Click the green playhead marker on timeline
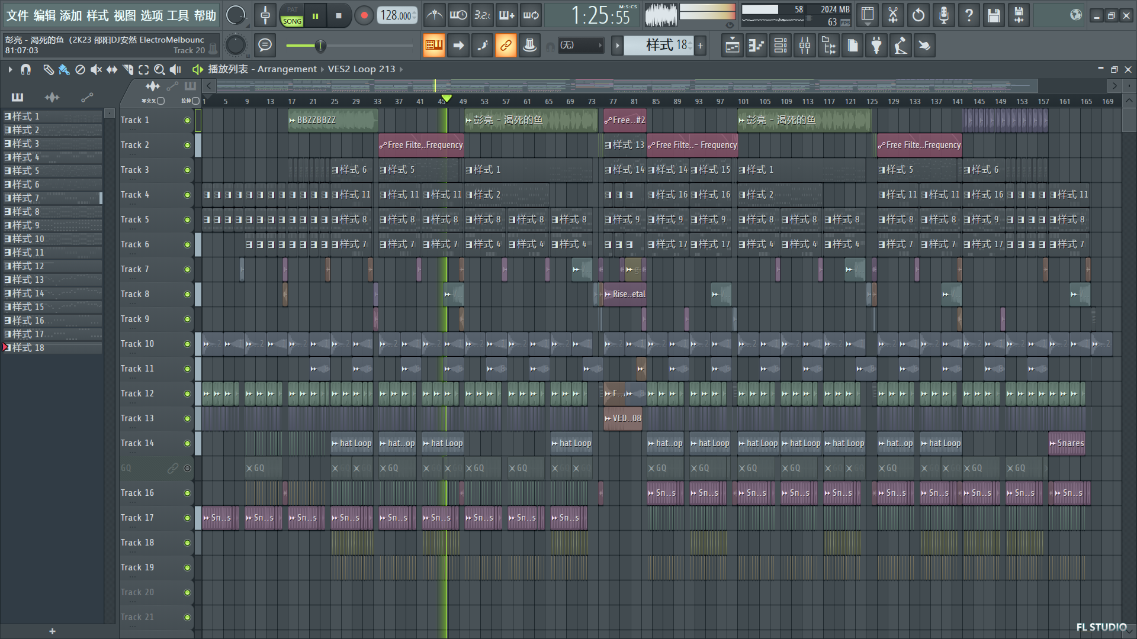The image size is (1137, 639). tap(447, 98)
